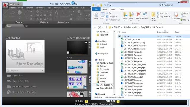Viewport: 190px width, 107px height.
Task: Click the Rename icon
Action: click(145, 15)
